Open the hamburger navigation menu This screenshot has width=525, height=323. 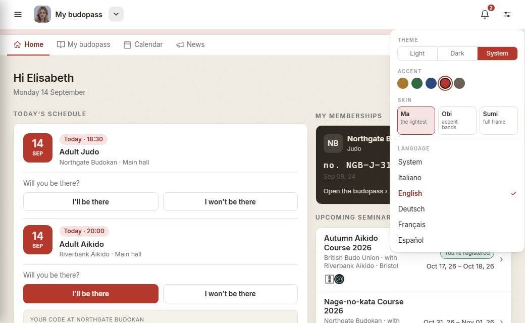click(x=18, y=15)
